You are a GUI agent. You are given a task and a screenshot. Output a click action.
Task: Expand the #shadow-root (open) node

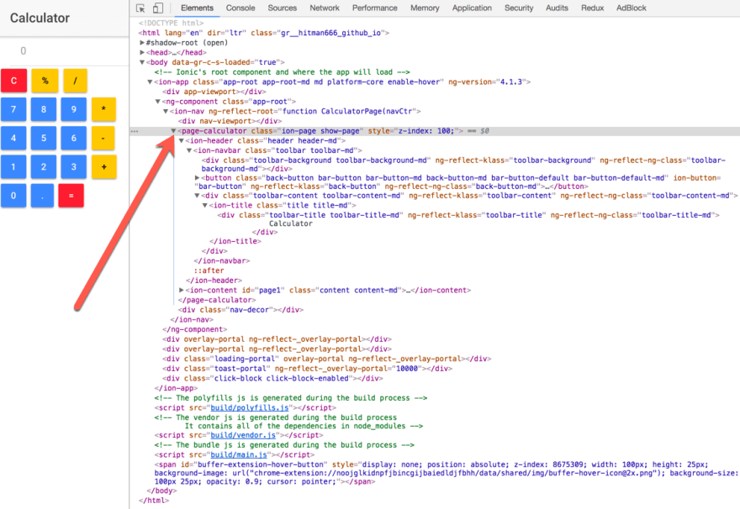pos(141,42)
